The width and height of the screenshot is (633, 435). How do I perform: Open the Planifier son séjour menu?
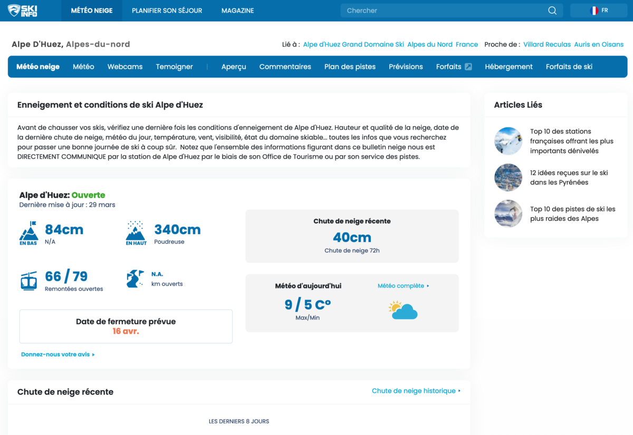167,11
